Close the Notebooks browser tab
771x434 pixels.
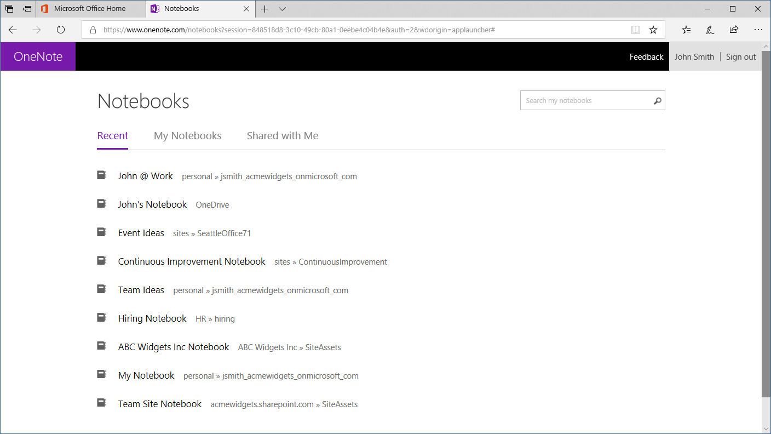tap(246, 9)
